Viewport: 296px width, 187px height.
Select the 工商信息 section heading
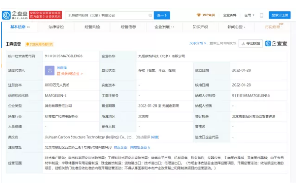(14, 44)
